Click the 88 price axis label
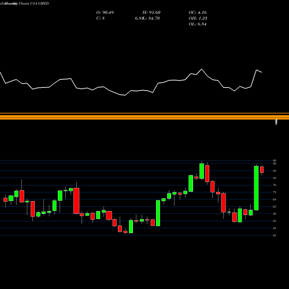The image size is (289, 289). pos(275,171)
